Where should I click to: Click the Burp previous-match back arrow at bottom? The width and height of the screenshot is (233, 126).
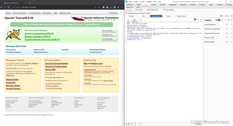pyautogui.click(x=132, y=124)
